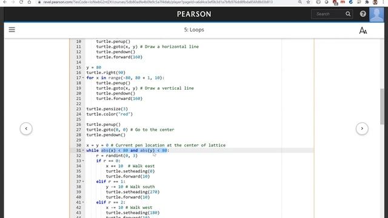Click 'turtle.right(90)' on line 16
The height and width of the screenshot is (218, 388).
[x=106, y=73]
